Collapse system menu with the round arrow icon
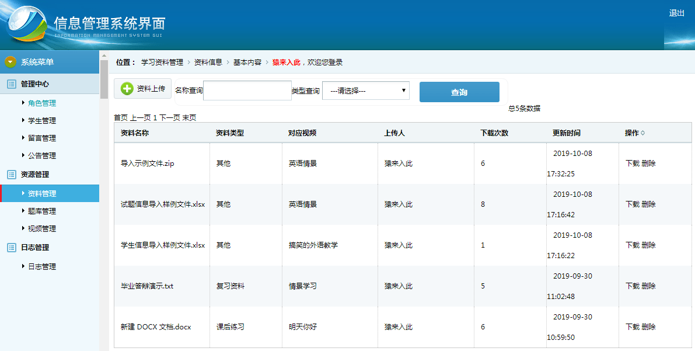The width and height of the screenshot is (695, 351). 11,62
